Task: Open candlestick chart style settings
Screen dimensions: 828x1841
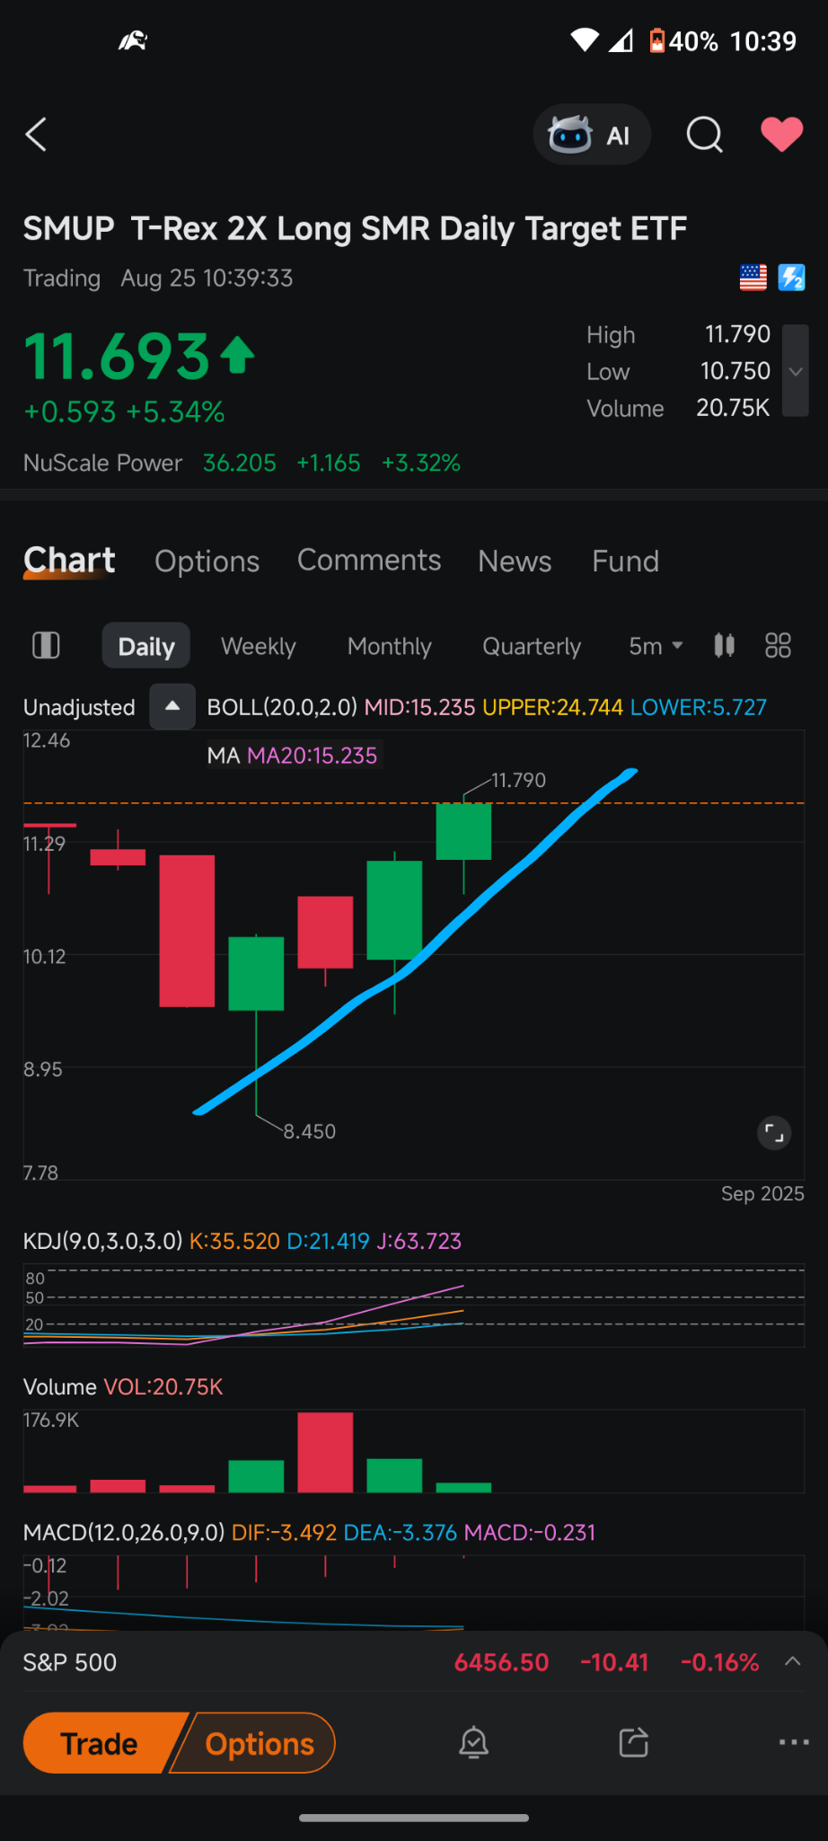Action: coord(724,645)
